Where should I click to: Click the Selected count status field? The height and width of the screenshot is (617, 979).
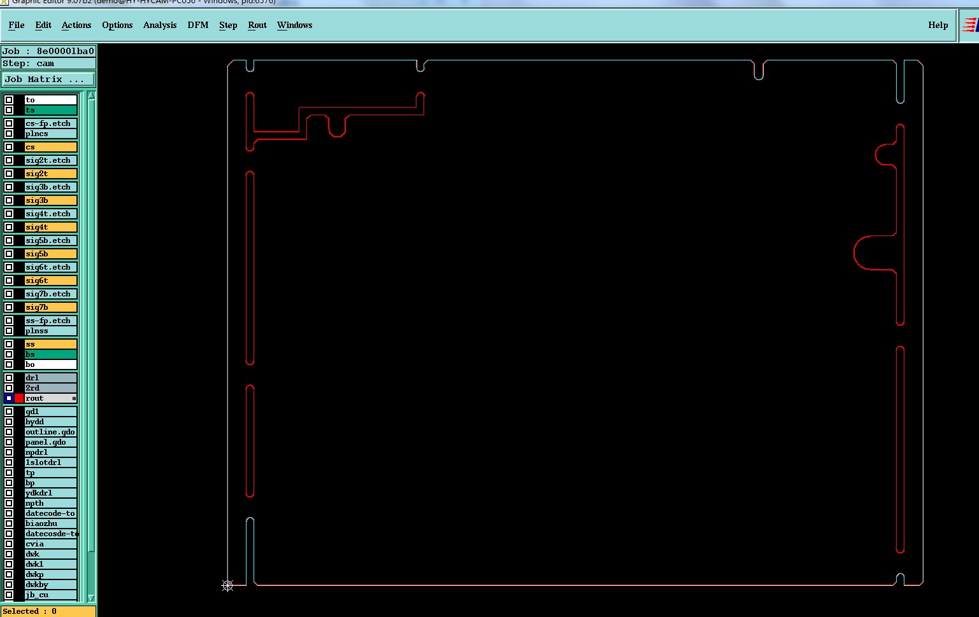[48, 611]
